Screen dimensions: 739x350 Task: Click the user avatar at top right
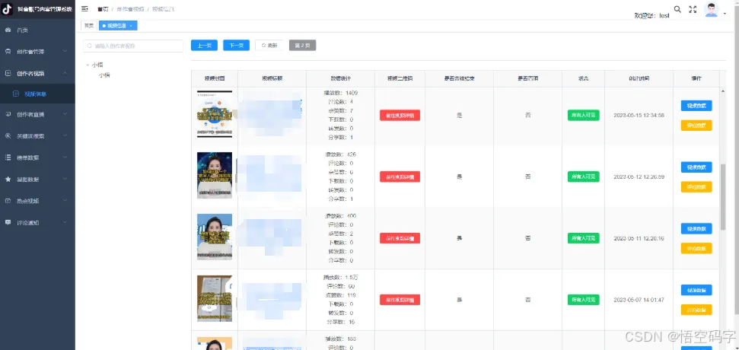click(x=711, y=9)
